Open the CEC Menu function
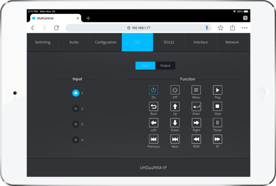Image resolution: width=276 pixels, height=186 pixels. (196, 90)
